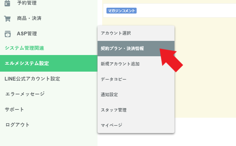Image resolution: width=236 pixels, height=146 pixels.
Task: Select エルメシステム設定 in the sidebar
Action: point(49,63)
